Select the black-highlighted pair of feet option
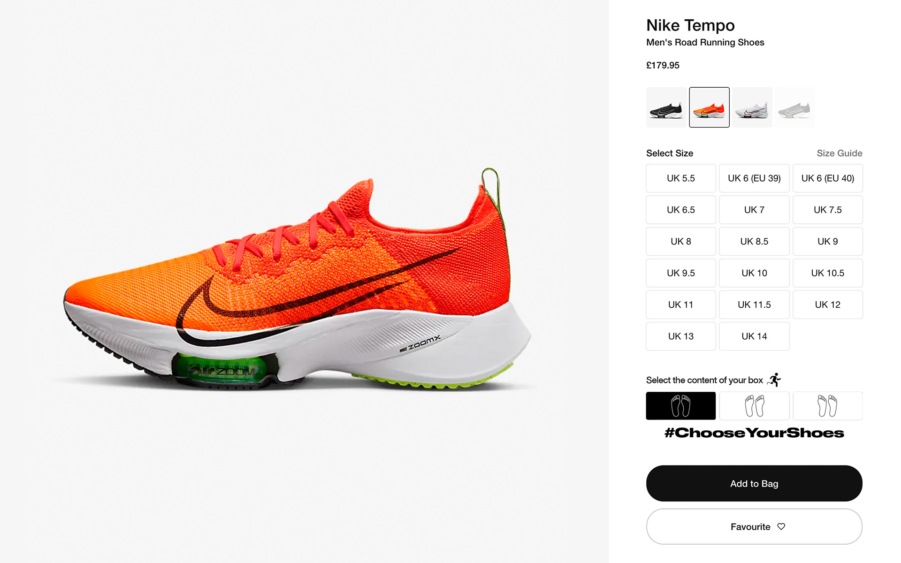Screen dimensions: 901x563 (681, 406)
